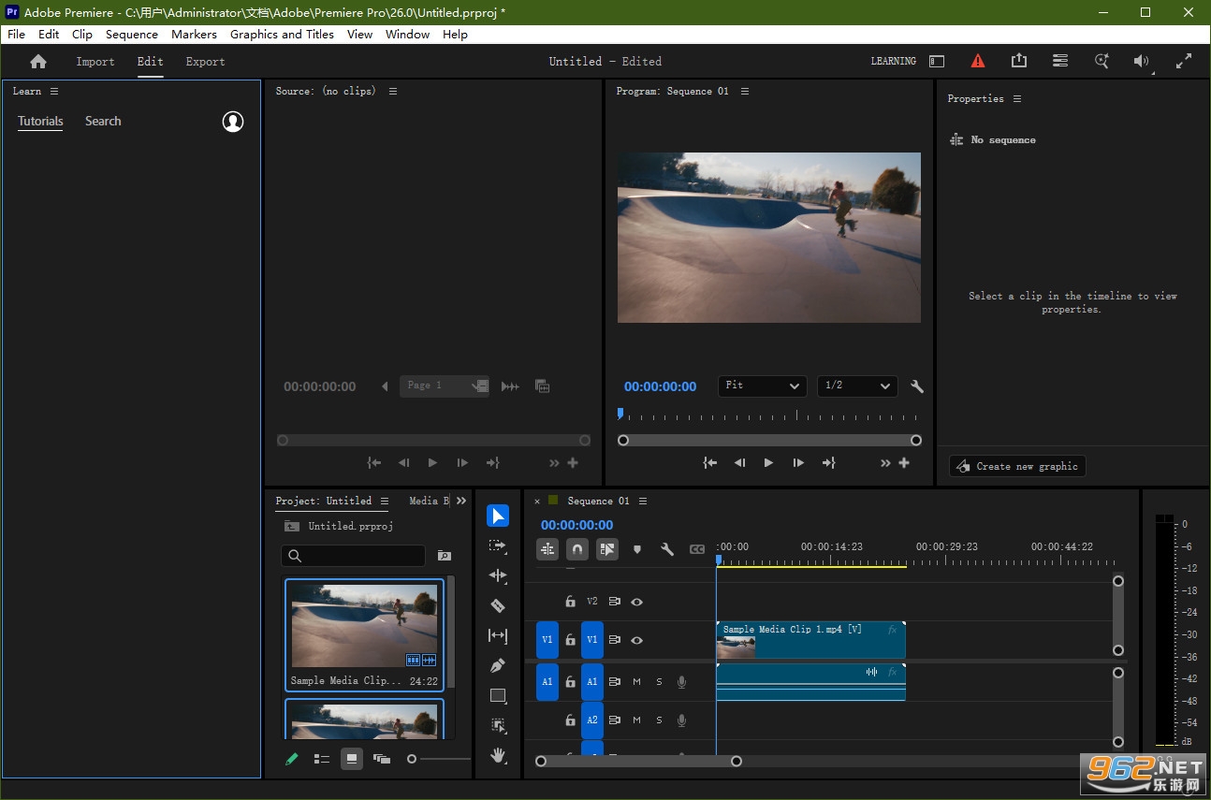This screenshot has height=800, width=1211.
Task: Switch Project panel to icon view
Action: pyautogui.click(x=352, y=759)
